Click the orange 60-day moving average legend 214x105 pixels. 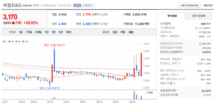18,41
